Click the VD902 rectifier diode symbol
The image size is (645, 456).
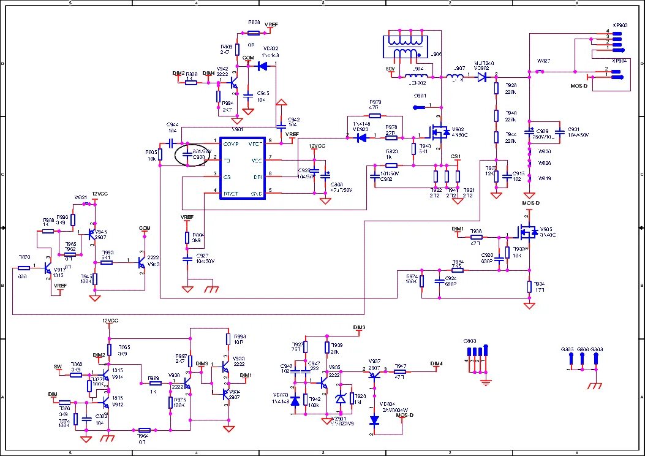pos(483,77)
